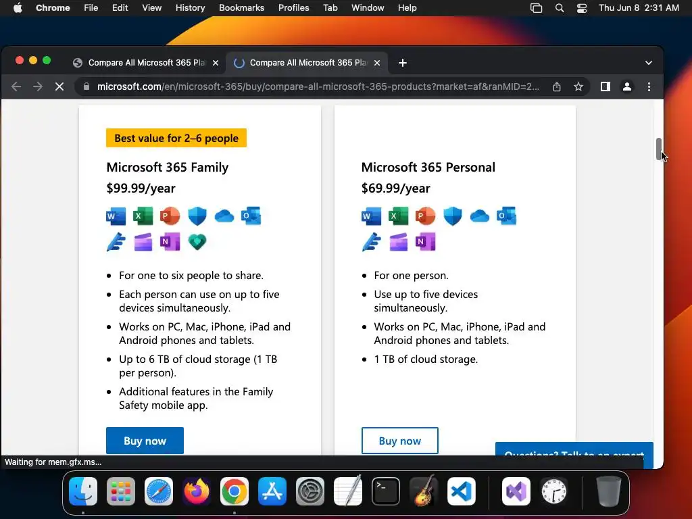The image size is (692, 519).
Task: Open a new tab with the plus button
Action: [x=403, y=63]
